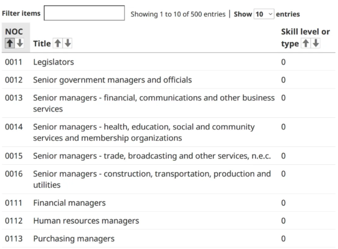Sort Skill level column descending
The image size is (338, 249).
point(316,43)
